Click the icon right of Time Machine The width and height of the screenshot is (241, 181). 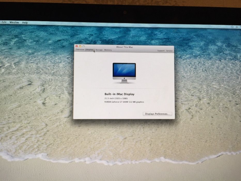tap(237, 27)
